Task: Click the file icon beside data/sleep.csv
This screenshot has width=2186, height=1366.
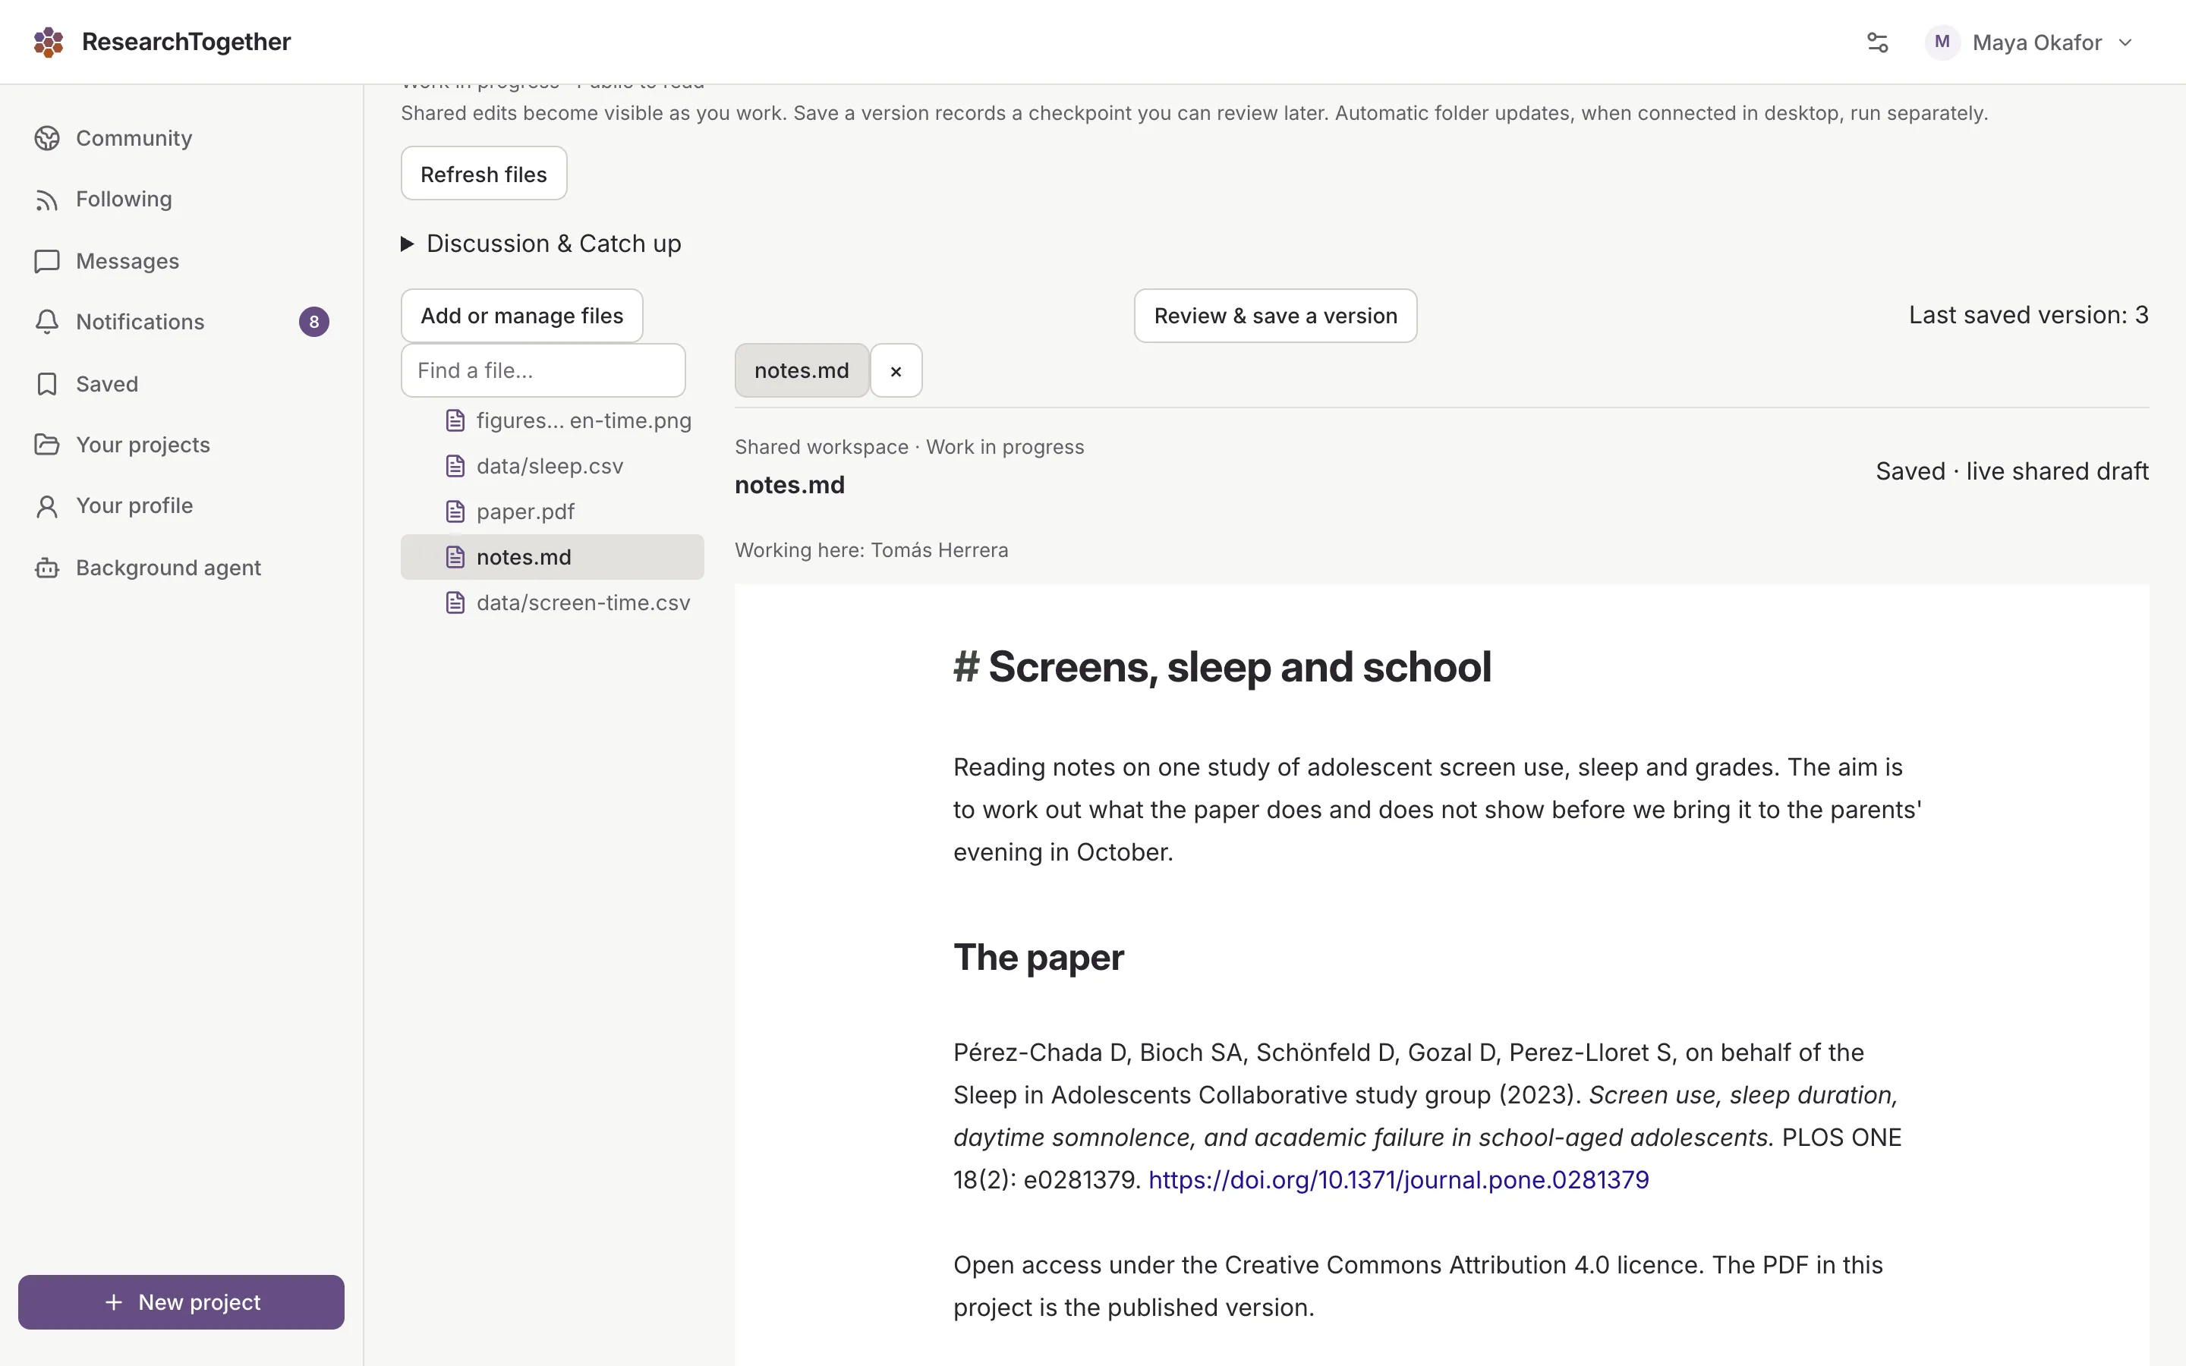Action: click(x=455, y=466)
